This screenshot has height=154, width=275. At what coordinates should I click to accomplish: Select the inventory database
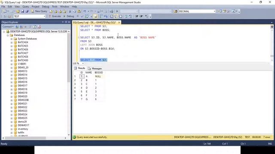(23, 129)
